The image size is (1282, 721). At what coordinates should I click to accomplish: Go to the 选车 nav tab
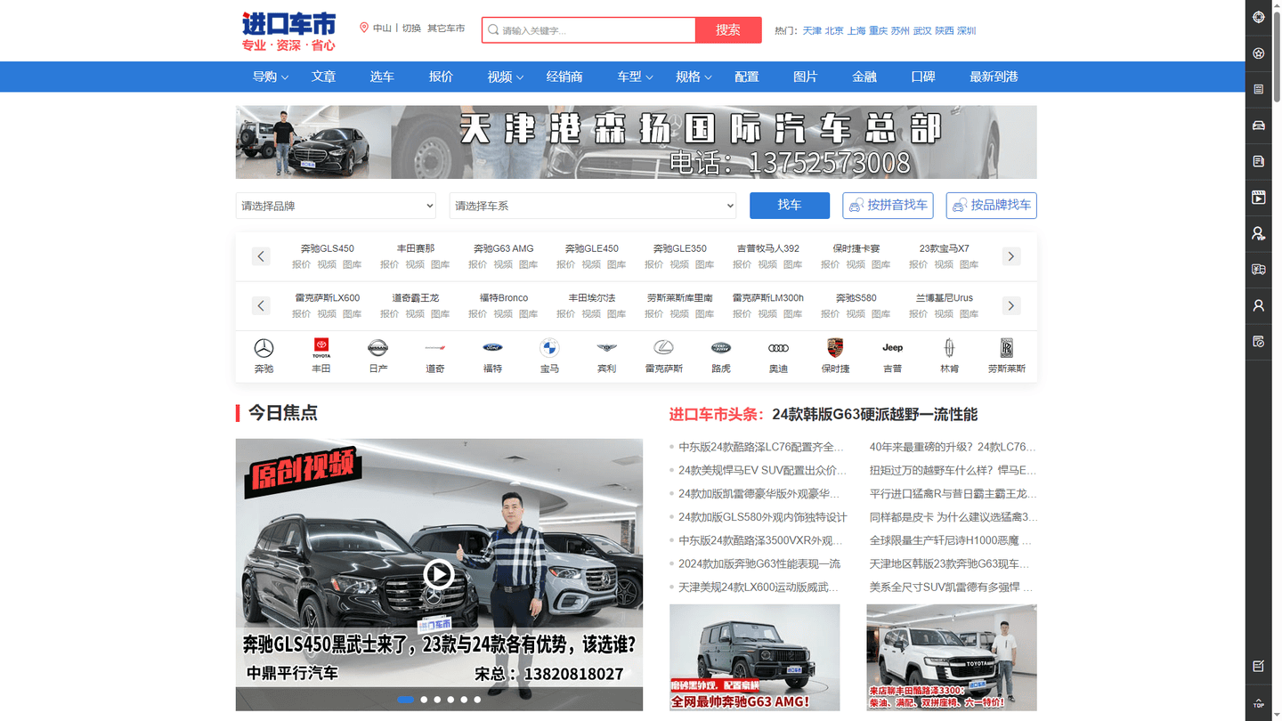[382, 77]
